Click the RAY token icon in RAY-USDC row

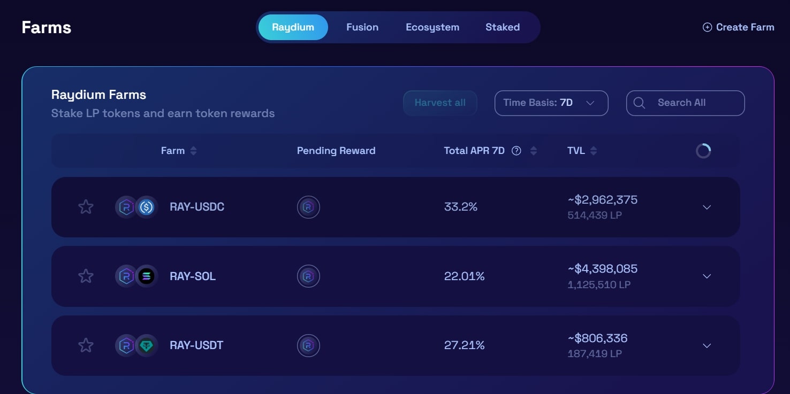(126, 207)
